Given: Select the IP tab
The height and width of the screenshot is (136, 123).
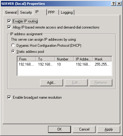Looking at the screenshot, I should coord(40,12).
